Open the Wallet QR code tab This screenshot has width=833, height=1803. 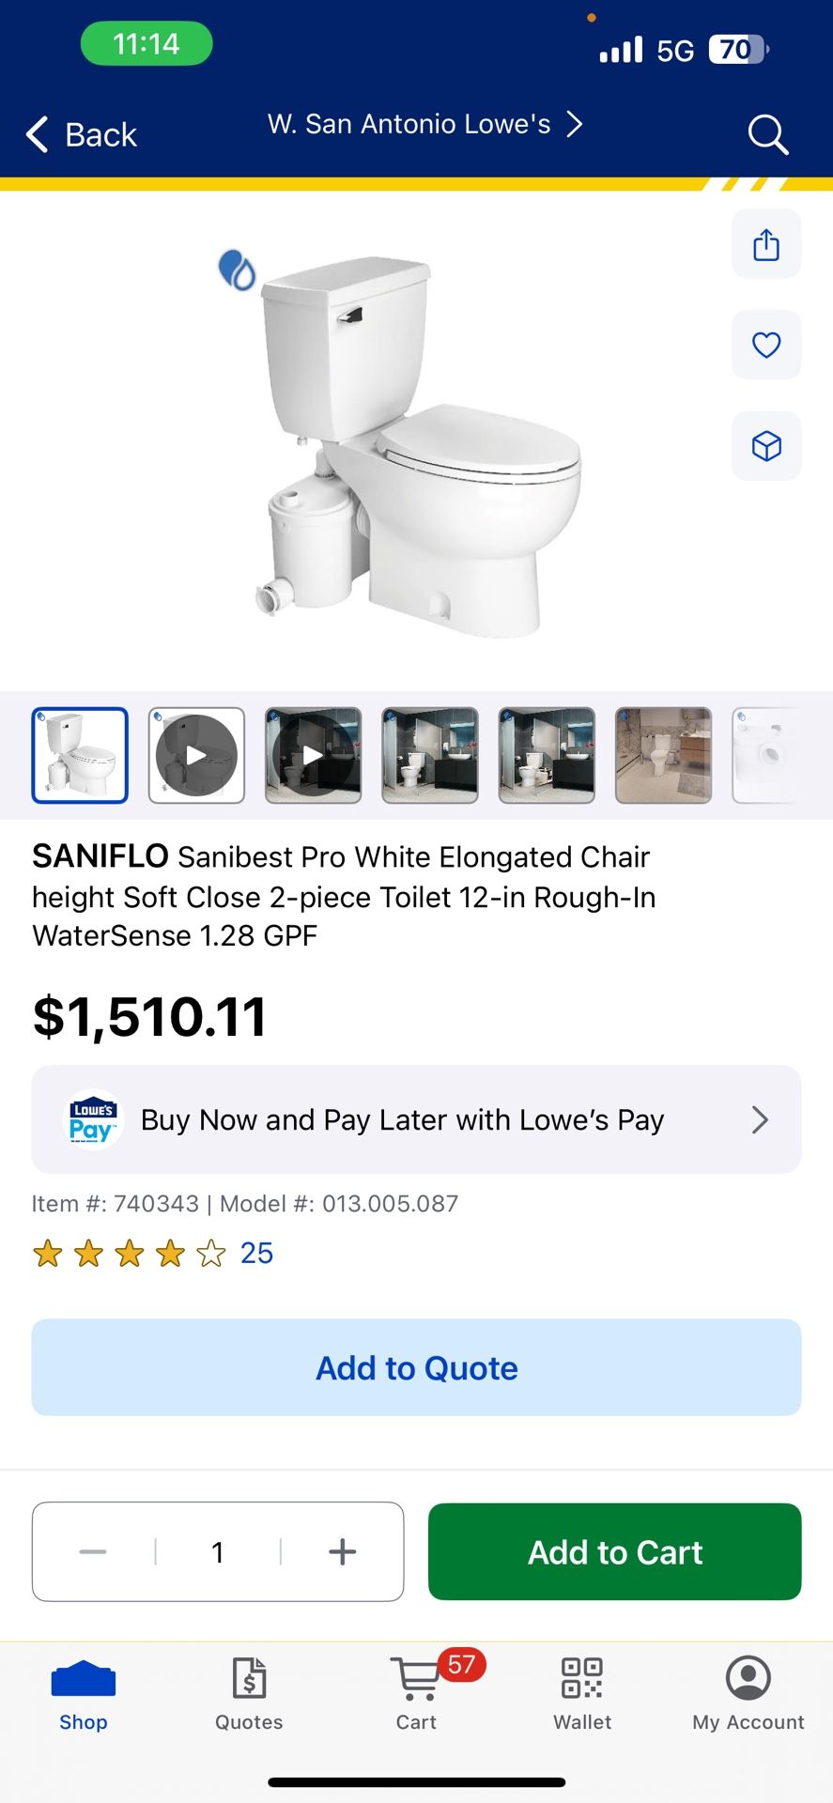(x=582, y=1693)
